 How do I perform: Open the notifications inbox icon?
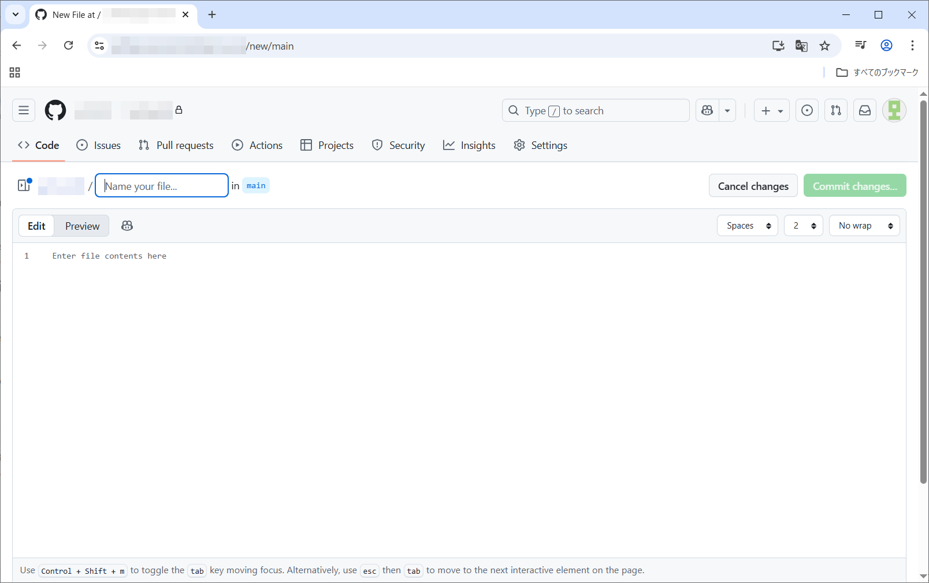[x=865, y=110]
